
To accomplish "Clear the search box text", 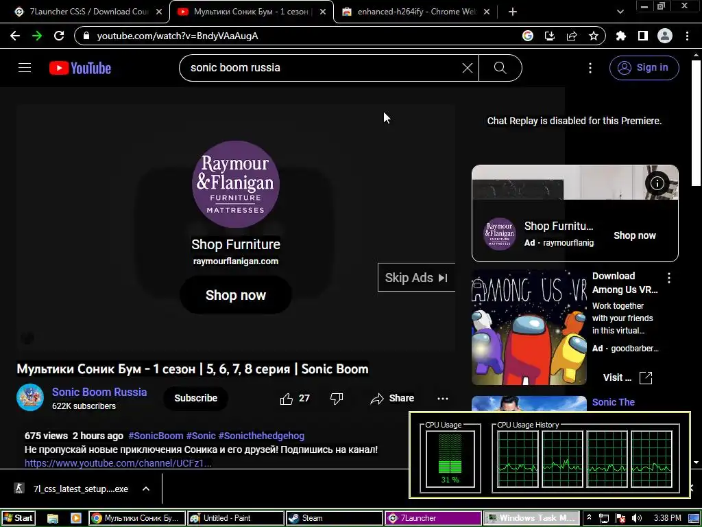I will pos(468,68).
